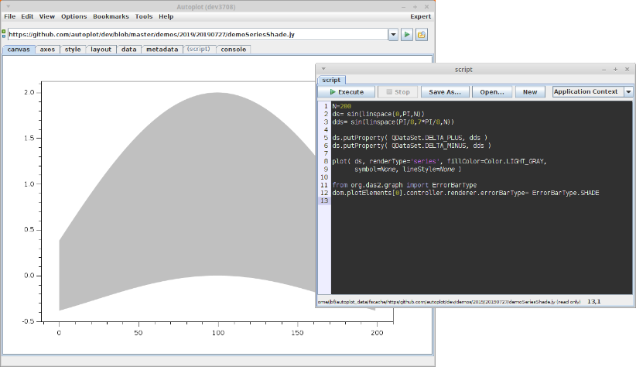The width and height of the screenshot is (636, 367).
Task: Switch to the metadata tab
Action: point(162,49)
